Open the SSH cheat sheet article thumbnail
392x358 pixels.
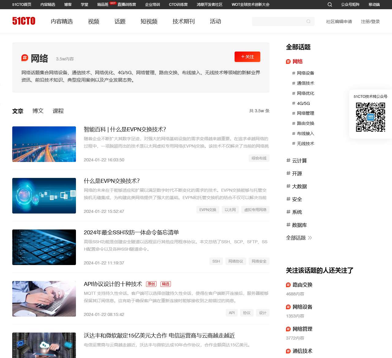[44, 247]
